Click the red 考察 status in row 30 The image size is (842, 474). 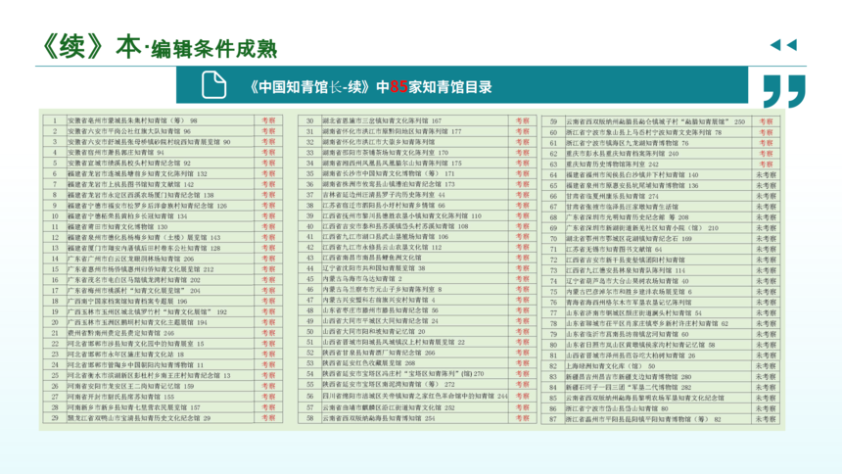(522, 120)
